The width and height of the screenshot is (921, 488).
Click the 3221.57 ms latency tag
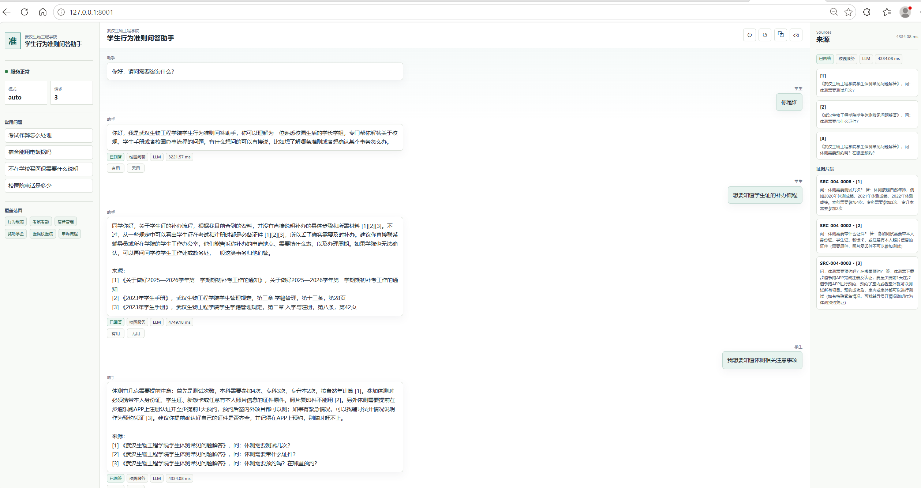tap(179, 157)
